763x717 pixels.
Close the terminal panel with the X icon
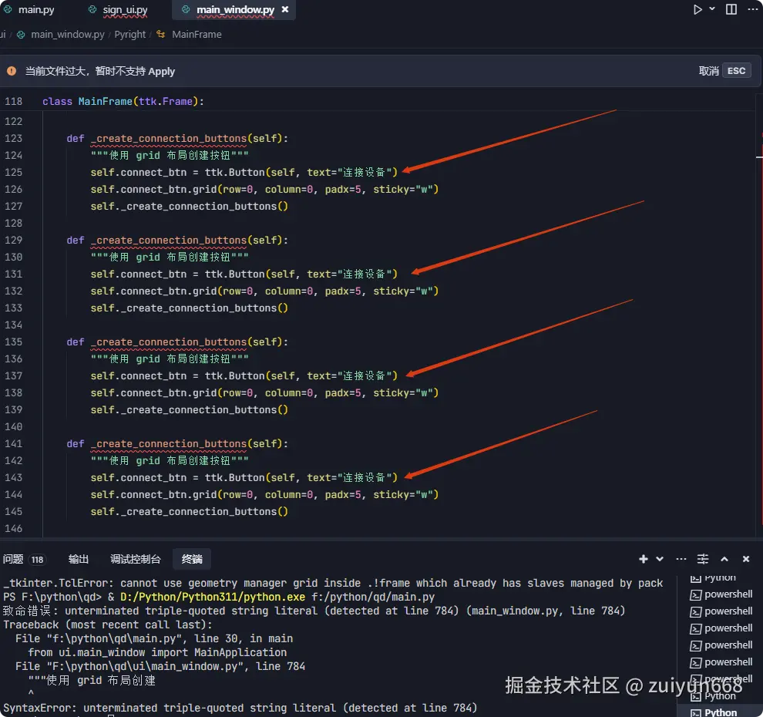(745, 559)
